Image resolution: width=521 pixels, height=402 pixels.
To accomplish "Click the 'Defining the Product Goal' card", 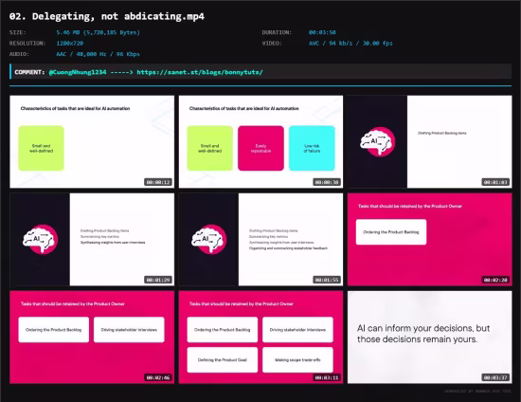I will (x=223, y=359).
